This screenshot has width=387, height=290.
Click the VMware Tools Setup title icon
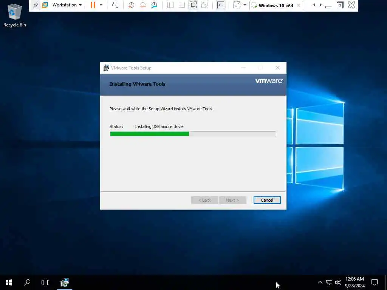pyautogui.click(x=106, y=68)
